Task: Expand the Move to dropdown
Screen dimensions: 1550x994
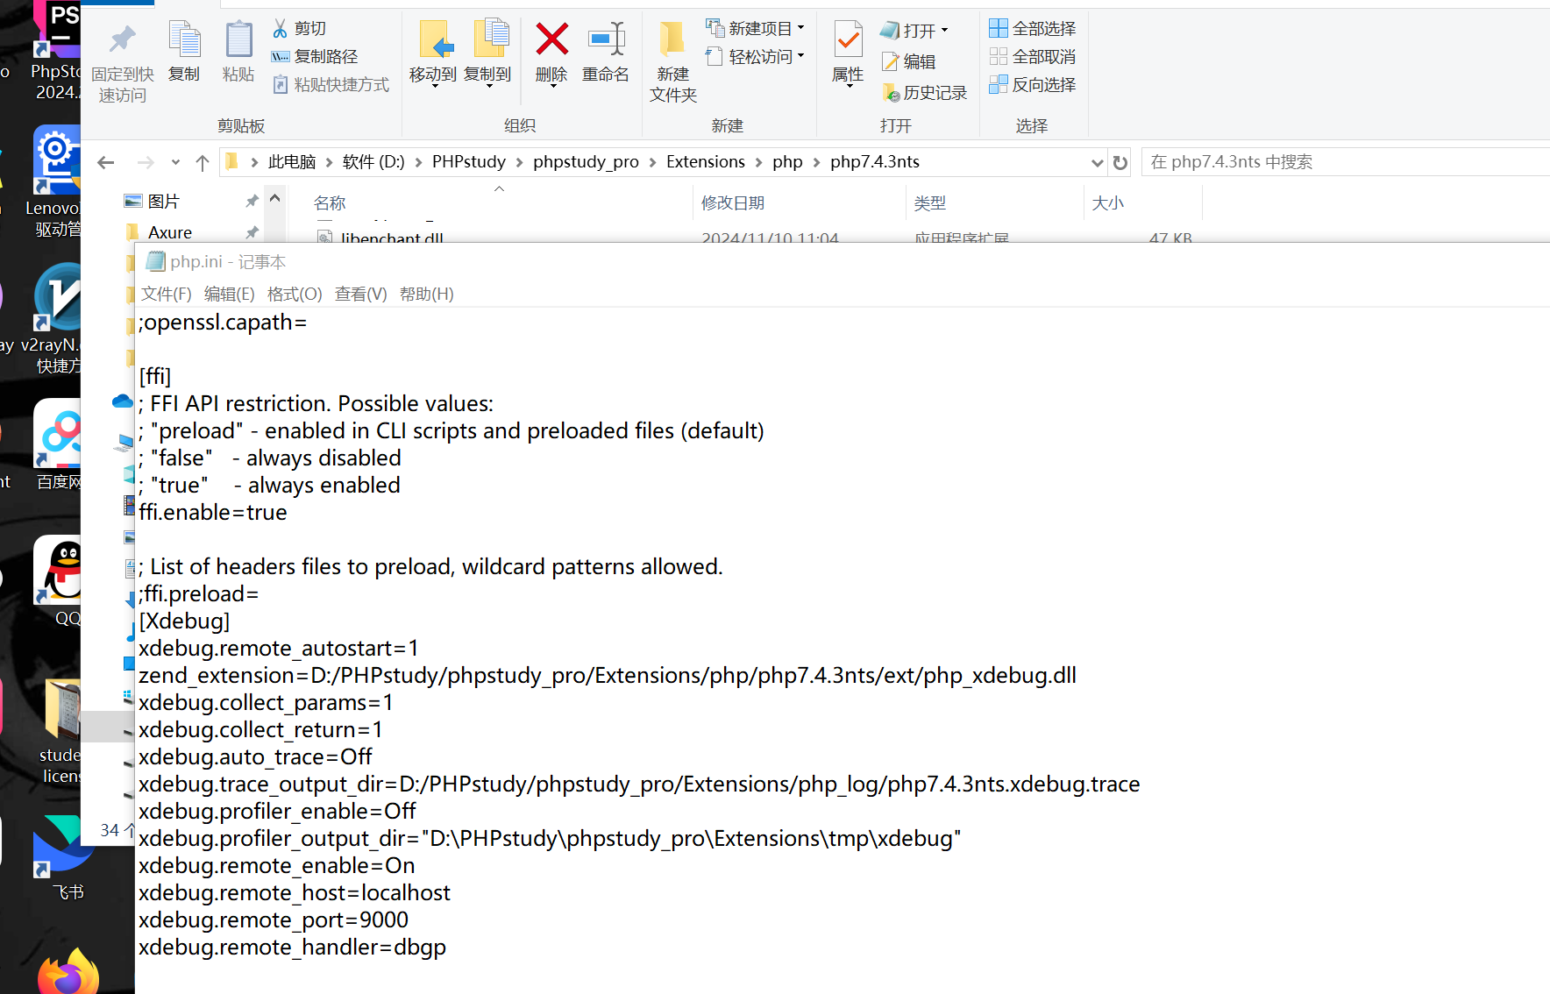Action: [x=433, y=87]
